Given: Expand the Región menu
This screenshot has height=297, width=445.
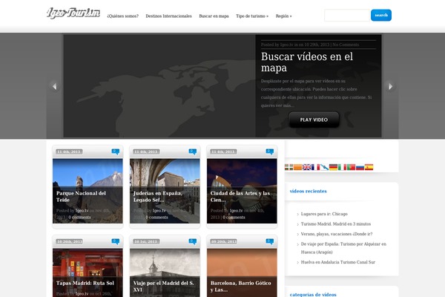Looking at the screenshot, I should pos(283,16).
